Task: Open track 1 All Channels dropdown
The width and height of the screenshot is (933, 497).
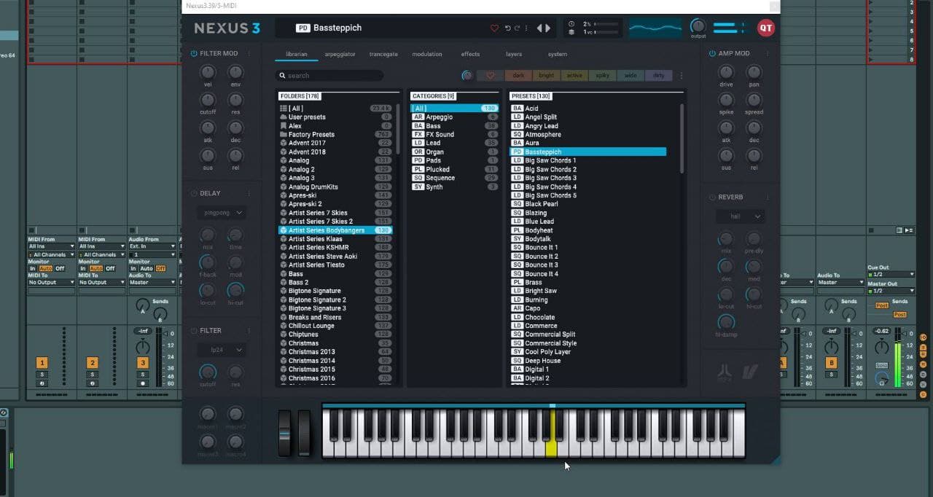Action: coord(51,254)
